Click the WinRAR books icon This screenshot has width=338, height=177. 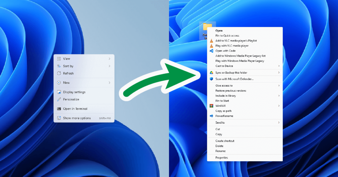[x=212, y=106]
